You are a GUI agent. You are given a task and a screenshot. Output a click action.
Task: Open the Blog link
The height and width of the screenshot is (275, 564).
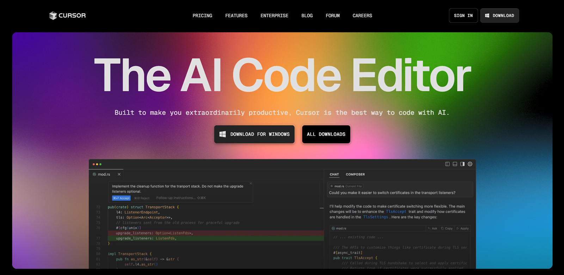(307, 16)
